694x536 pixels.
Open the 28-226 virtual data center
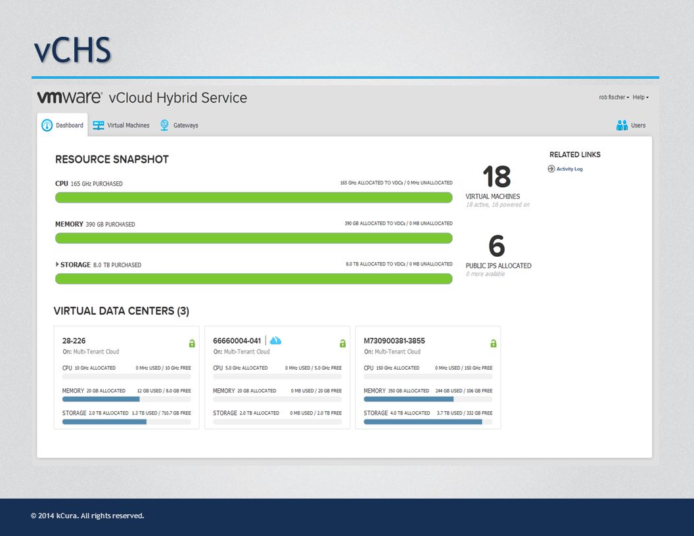click(74, 340)
